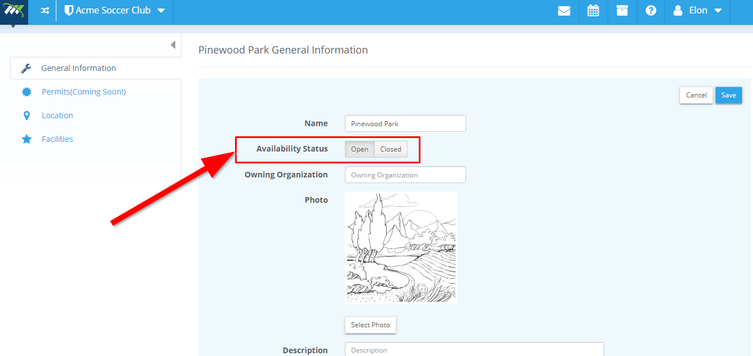Click into the Name field containing Pinewood Park
Screen dimensions: 753x356
point(405,123)
